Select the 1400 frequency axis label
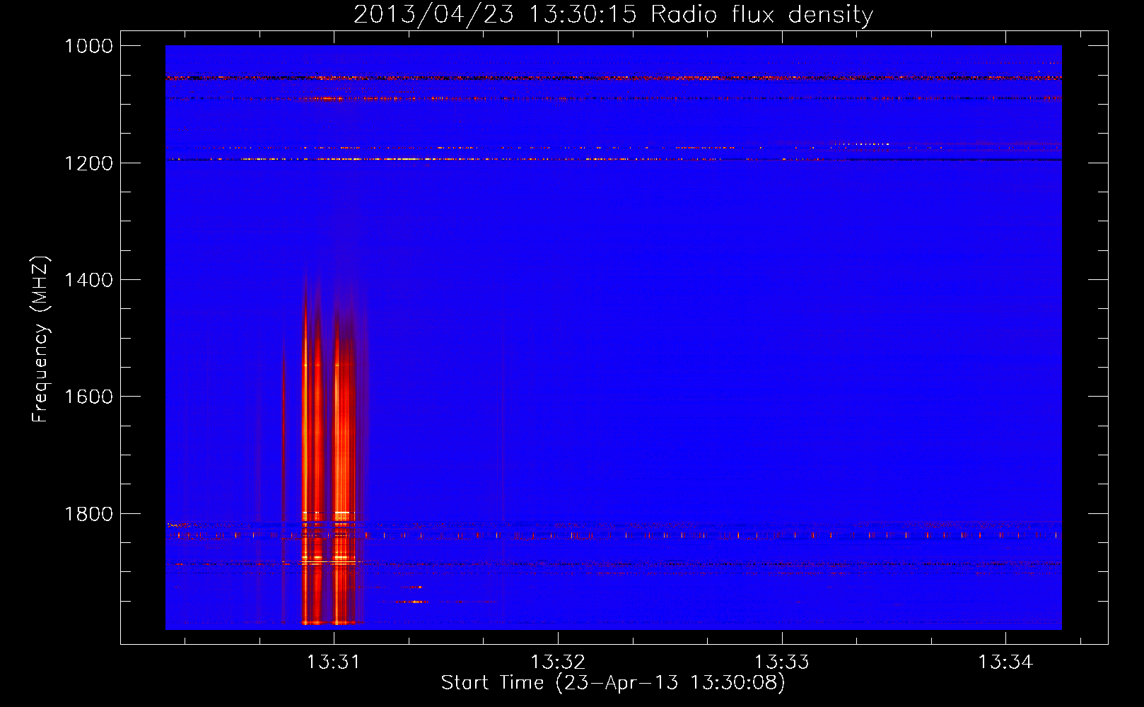Image resolution: width=1144 pixels, height=707 pixels. pos(88,280)
